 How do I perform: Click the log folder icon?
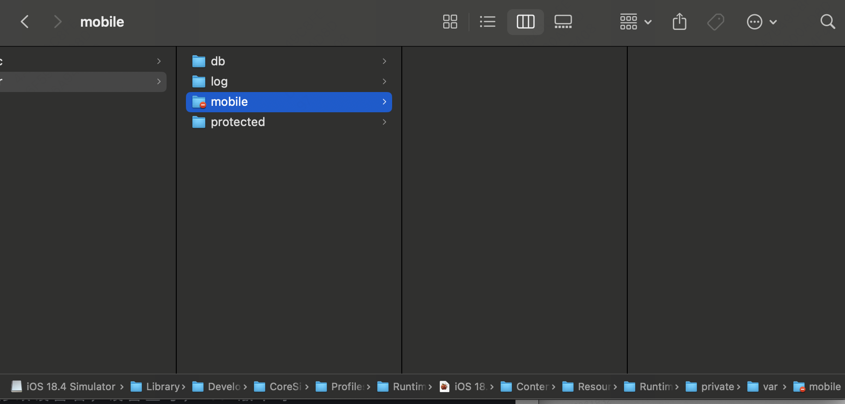[198, 81]
